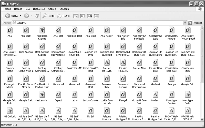Select the Arial Bold Italic font
This screenshot has width=205, height=128.
pyautogui.click(x=74, y=32)
